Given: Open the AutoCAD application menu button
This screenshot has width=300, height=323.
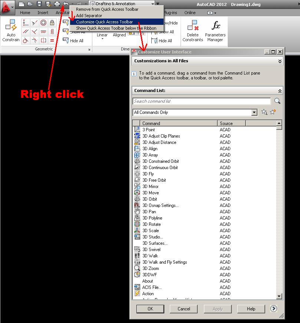Looking at the screenshot, I should click(7, 7).
